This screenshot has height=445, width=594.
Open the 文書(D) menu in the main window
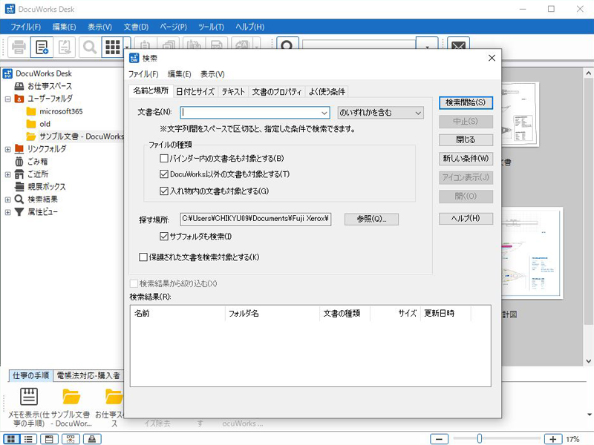click(136, 27)
